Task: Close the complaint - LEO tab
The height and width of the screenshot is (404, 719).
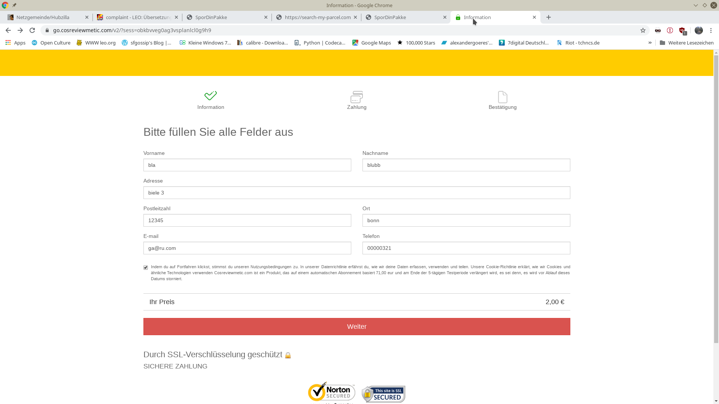Action: [176, 17]
